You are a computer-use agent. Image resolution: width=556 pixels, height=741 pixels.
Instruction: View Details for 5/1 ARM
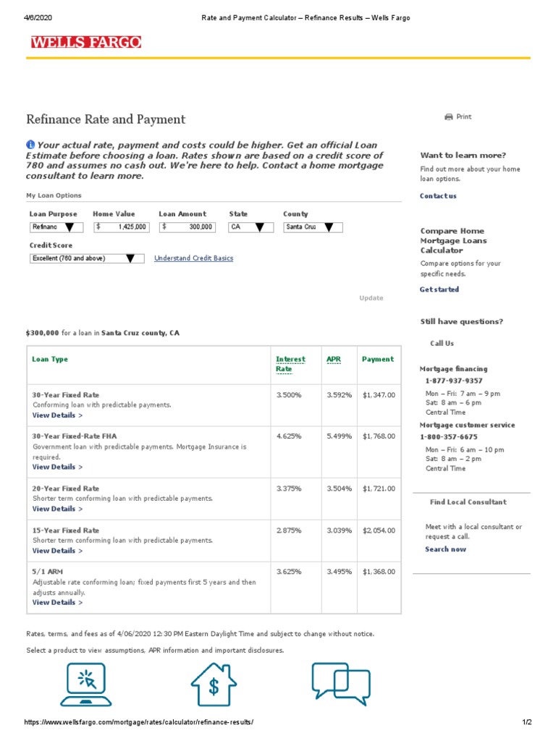[x=57, y=602]
